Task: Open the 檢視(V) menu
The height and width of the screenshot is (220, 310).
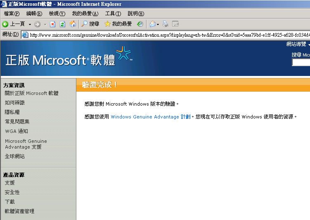Action: click(57, 14)
